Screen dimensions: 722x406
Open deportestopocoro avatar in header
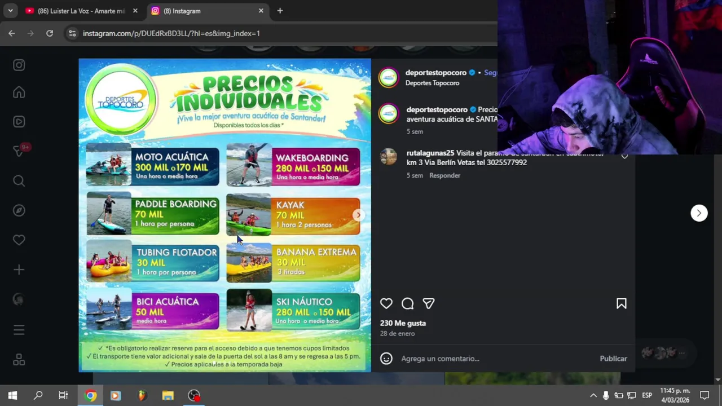click(x=388, y=78)
